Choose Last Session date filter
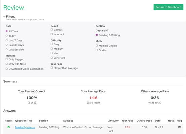 pos(7,49)
